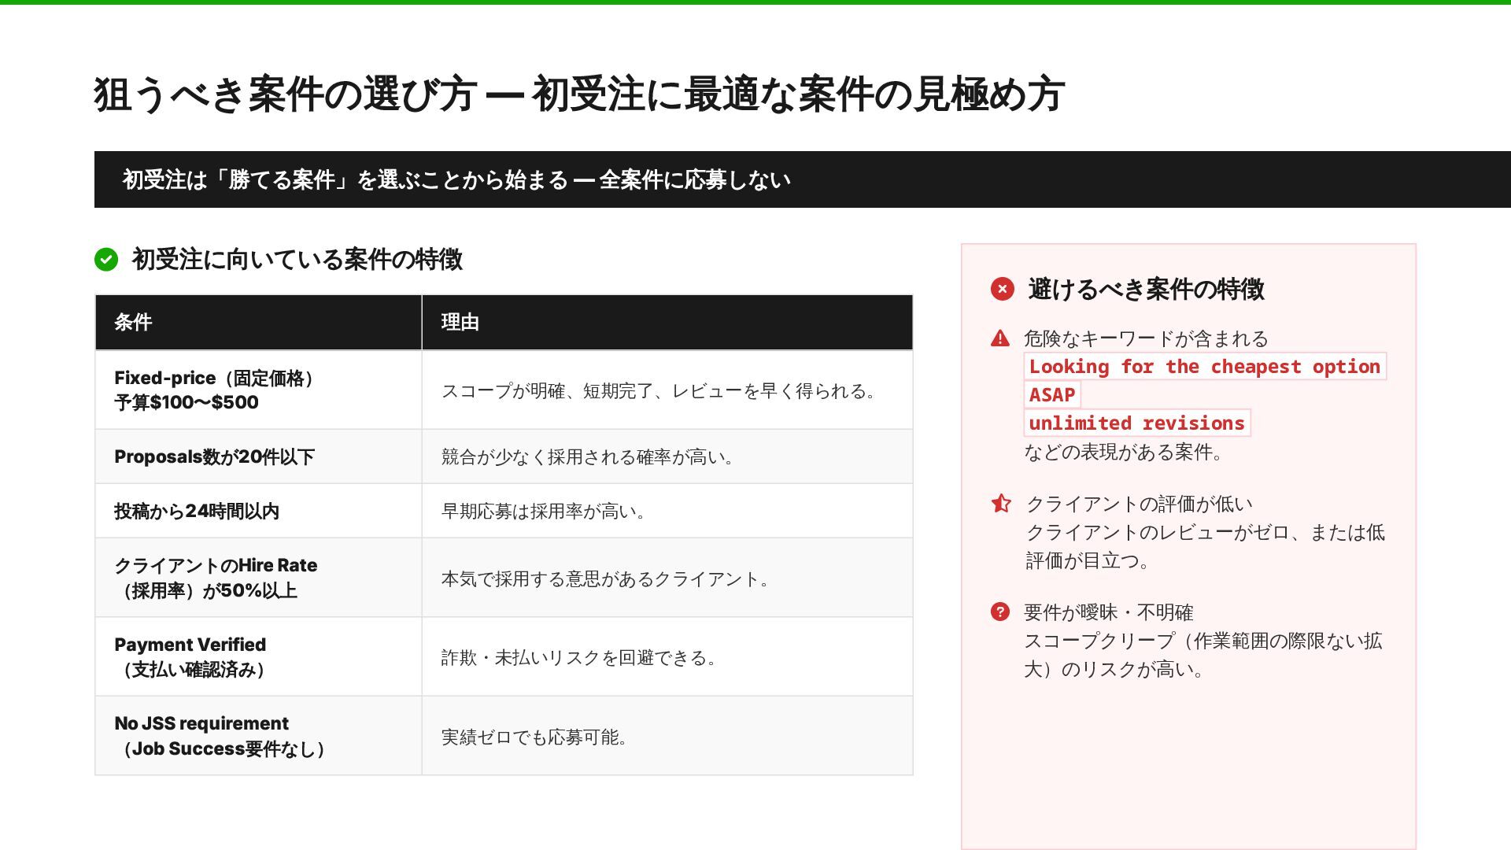Click the black banner starting 初受注は
The height and width of the screenshot is (850, 1511).
click(456, 179)
